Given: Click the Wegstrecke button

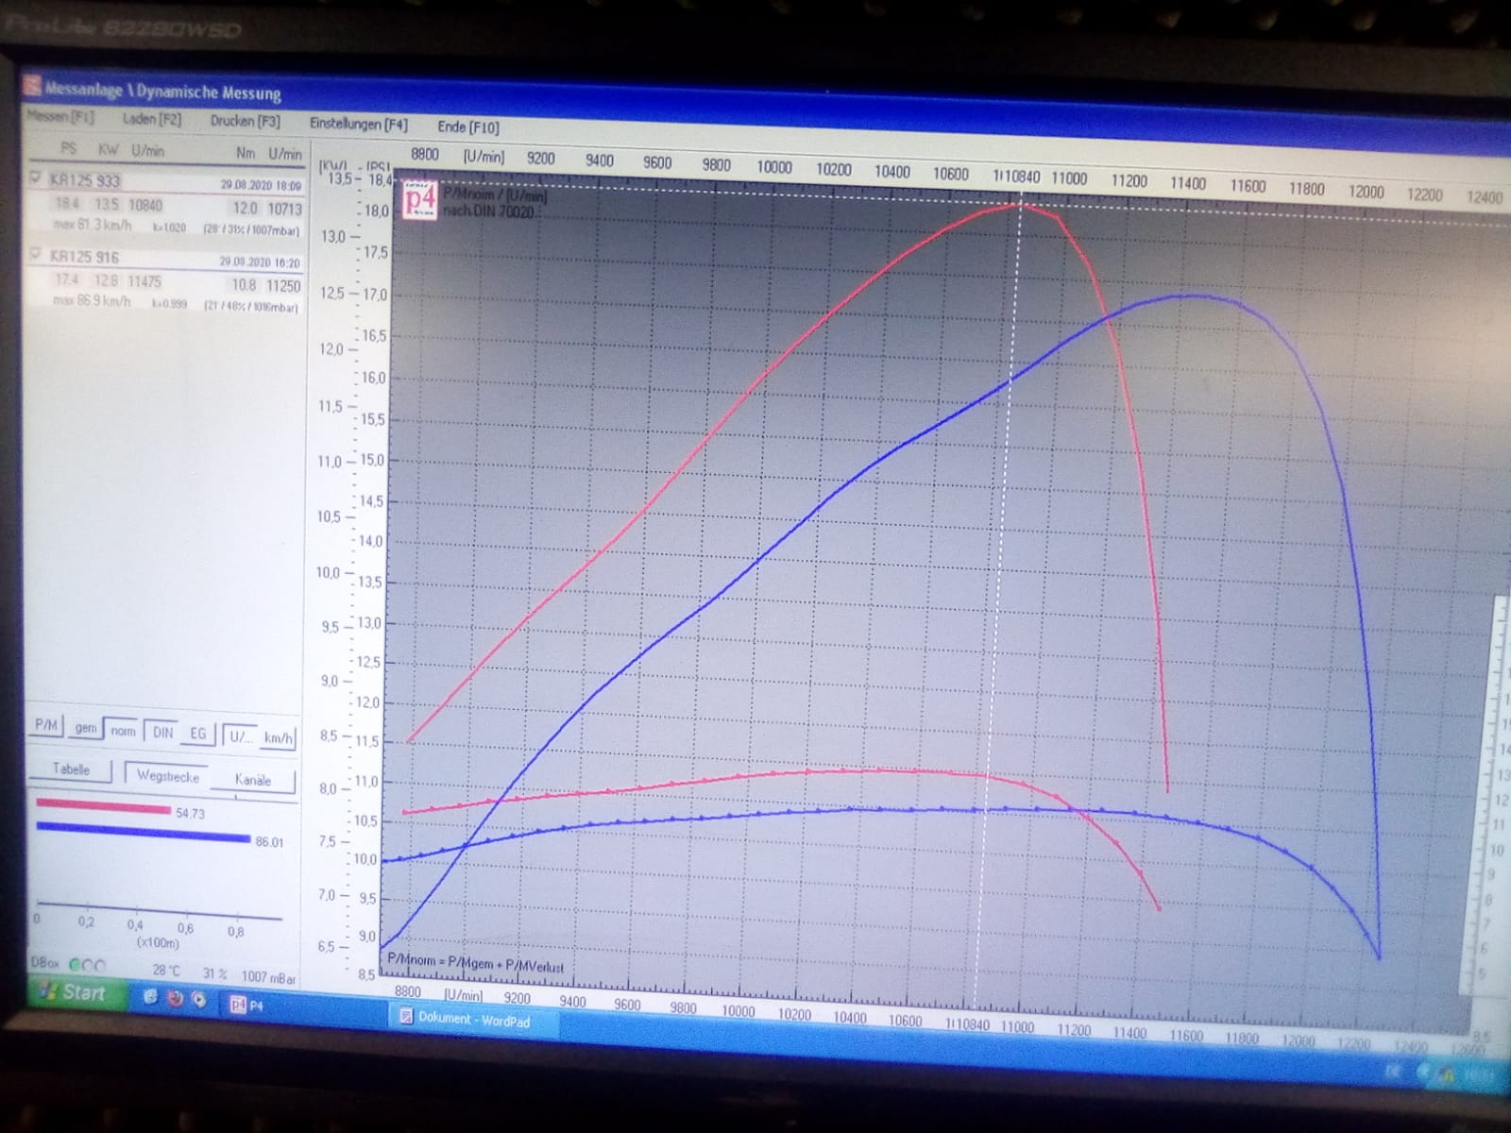Looking at the screenshot, I should 167,776.
